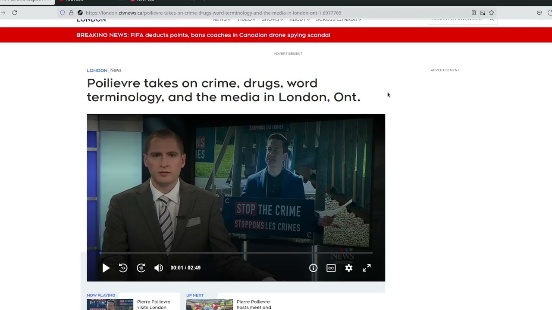Click the NOW PLAYING label
This screenshot has height=310, width=552.
[x=101, y=295]
